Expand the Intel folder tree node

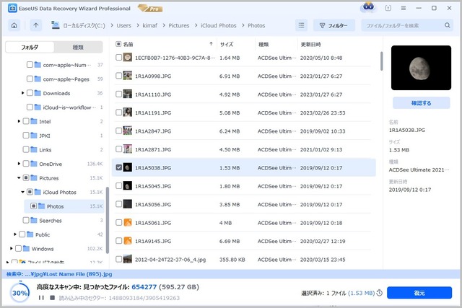click(19, 121)
